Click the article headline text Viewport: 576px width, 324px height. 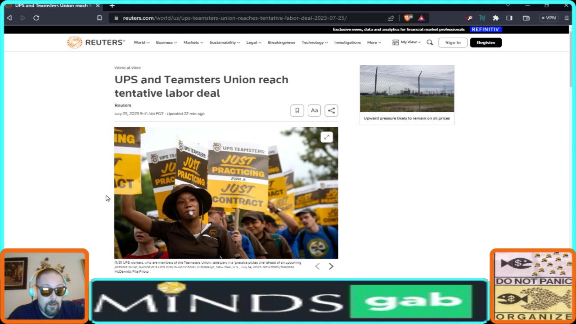pyautogui.click(x=201, y=86)
